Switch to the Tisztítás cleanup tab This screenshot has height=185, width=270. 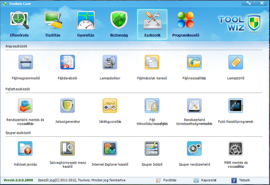pyautogui.click(x=53, y=24)
